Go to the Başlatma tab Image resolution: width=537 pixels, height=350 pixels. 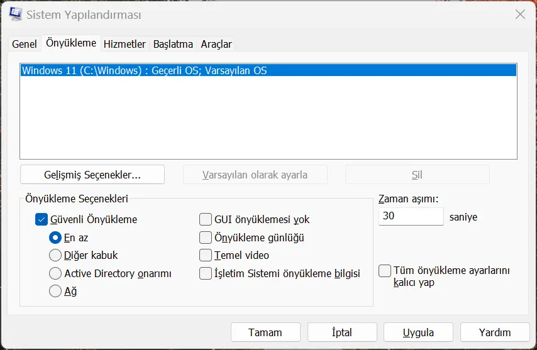[173, 44]
